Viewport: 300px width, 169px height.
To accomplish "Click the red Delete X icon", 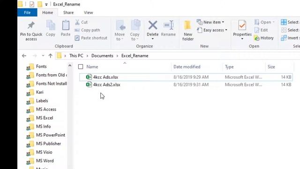I will [153, 25].
